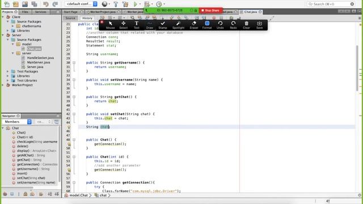Close the annotation toolbar with red X
The width and height of the screenshot is (363, 204).
point(102,22)
